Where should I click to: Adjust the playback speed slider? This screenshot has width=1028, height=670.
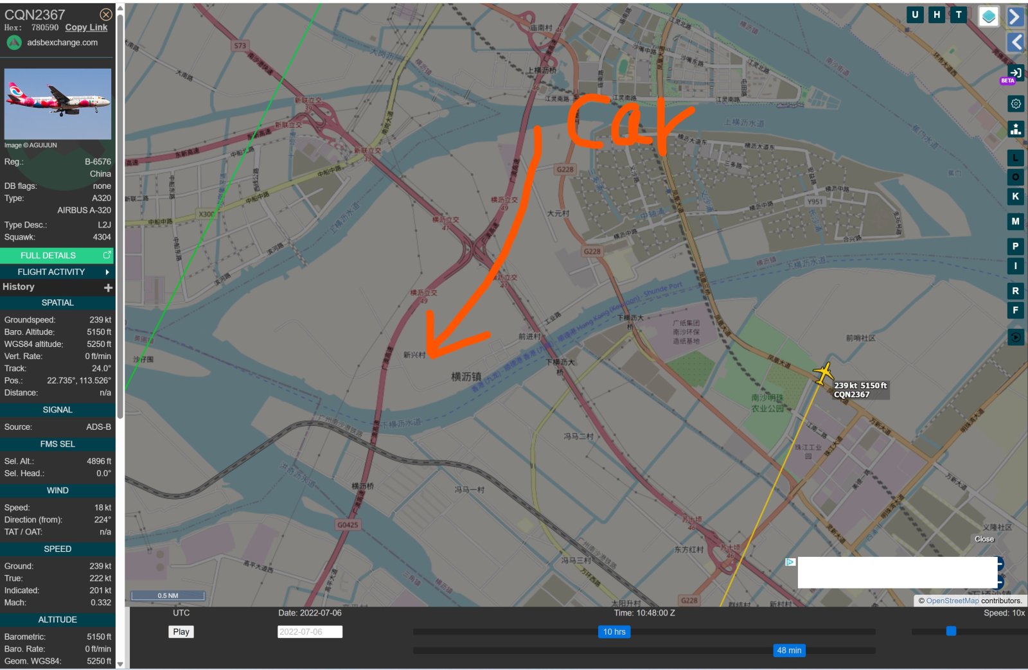point(951,631)
